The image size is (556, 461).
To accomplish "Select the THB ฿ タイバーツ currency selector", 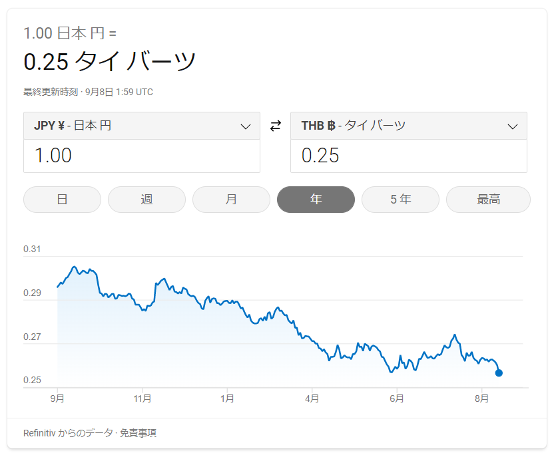I will [x=409, y=126].
